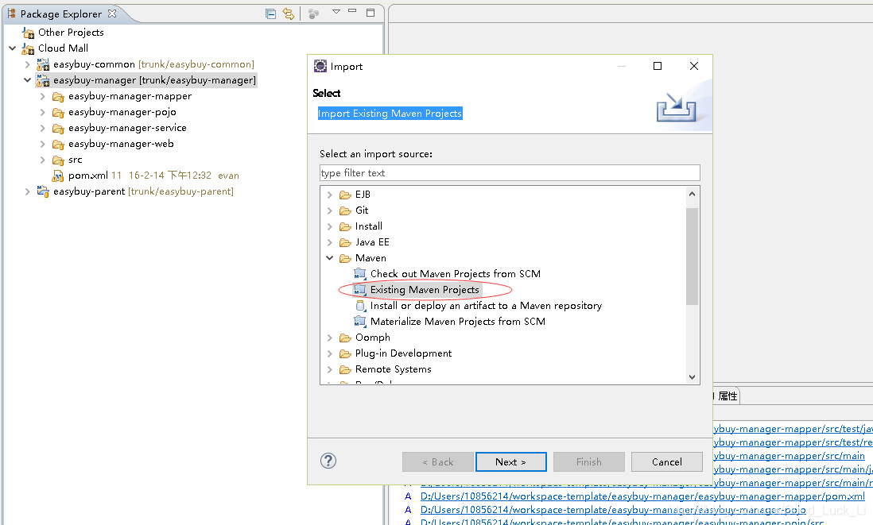Expand Java EE import category
The height and width of the screenshot is (525, 873).
(330, 242)
